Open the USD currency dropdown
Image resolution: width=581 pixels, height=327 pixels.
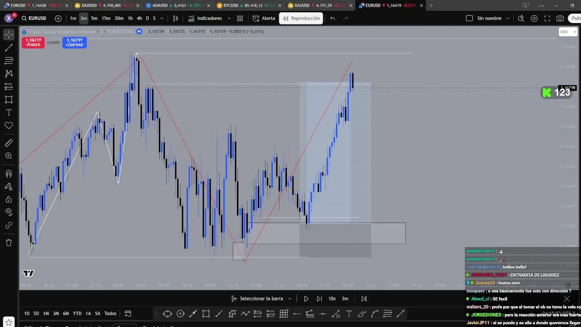click(x=568, y=32)
